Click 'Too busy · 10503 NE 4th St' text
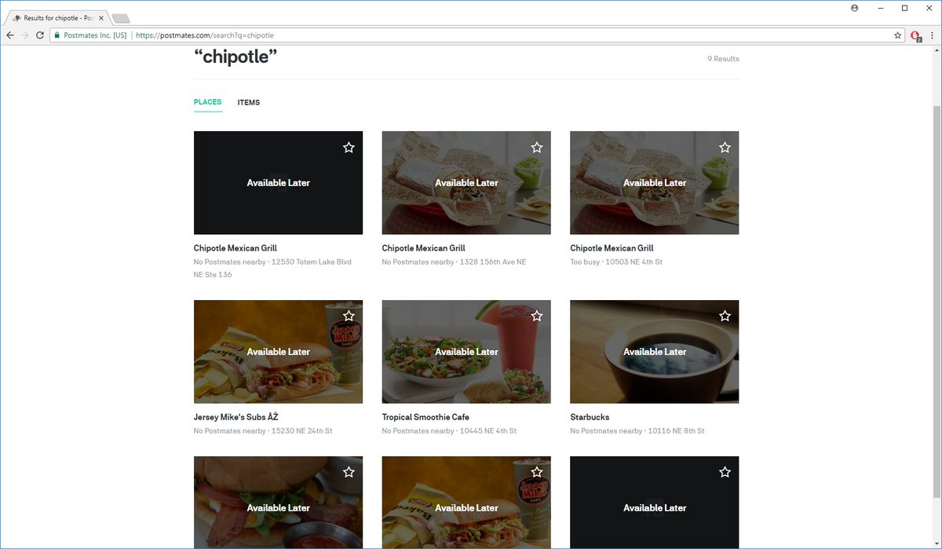Viewport: 942px width, 549px height. pos(616,262)
